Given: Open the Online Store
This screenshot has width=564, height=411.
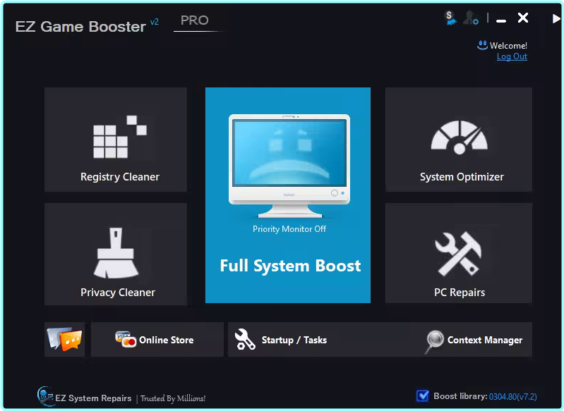Looking at the screenshot, I should tap(157, 340).
